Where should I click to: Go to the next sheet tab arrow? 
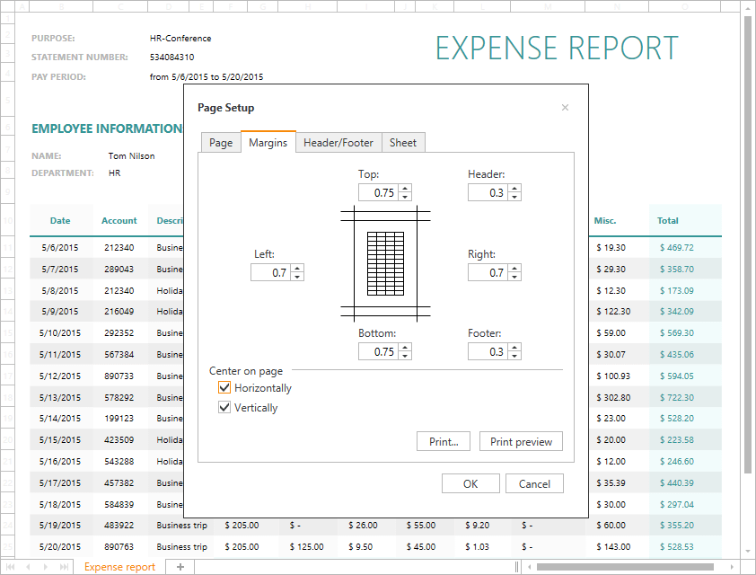(x=45, y=567)
